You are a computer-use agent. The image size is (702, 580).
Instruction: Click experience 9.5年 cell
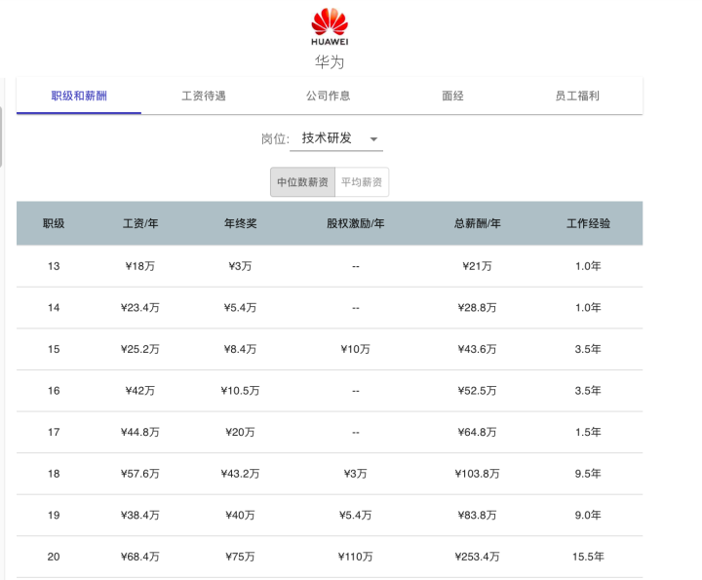588,474
